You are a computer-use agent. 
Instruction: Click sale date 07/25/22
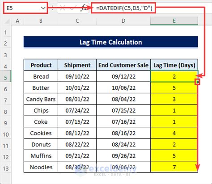click(x=123, y=110)
